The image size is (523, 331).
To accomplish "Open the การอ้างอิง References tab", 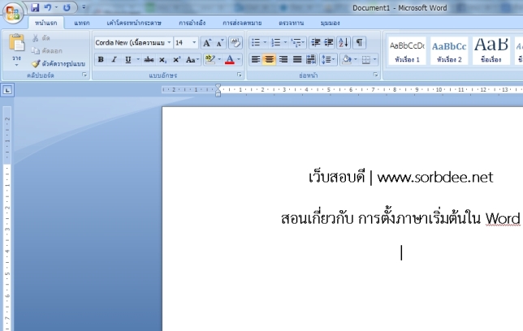I will pos(192,23).
